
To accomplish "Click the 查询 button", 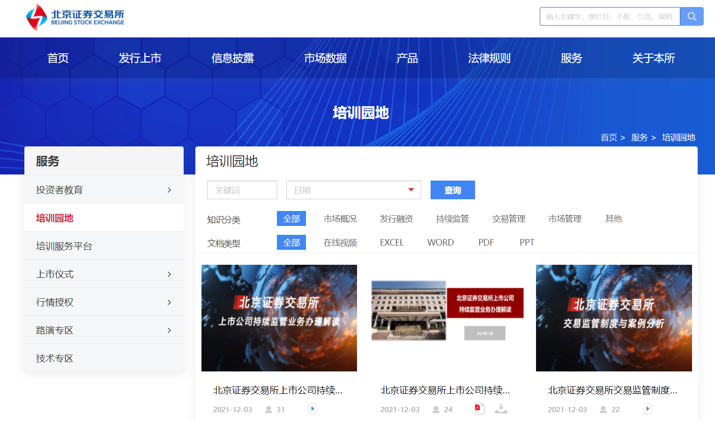I will (x=453, y=190).
